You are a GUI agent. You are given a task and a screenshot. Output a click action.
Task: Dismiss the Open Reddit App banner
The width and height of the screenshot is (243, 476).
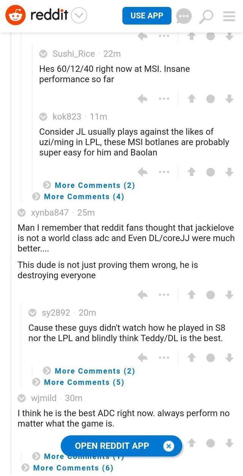click(169, 446)
